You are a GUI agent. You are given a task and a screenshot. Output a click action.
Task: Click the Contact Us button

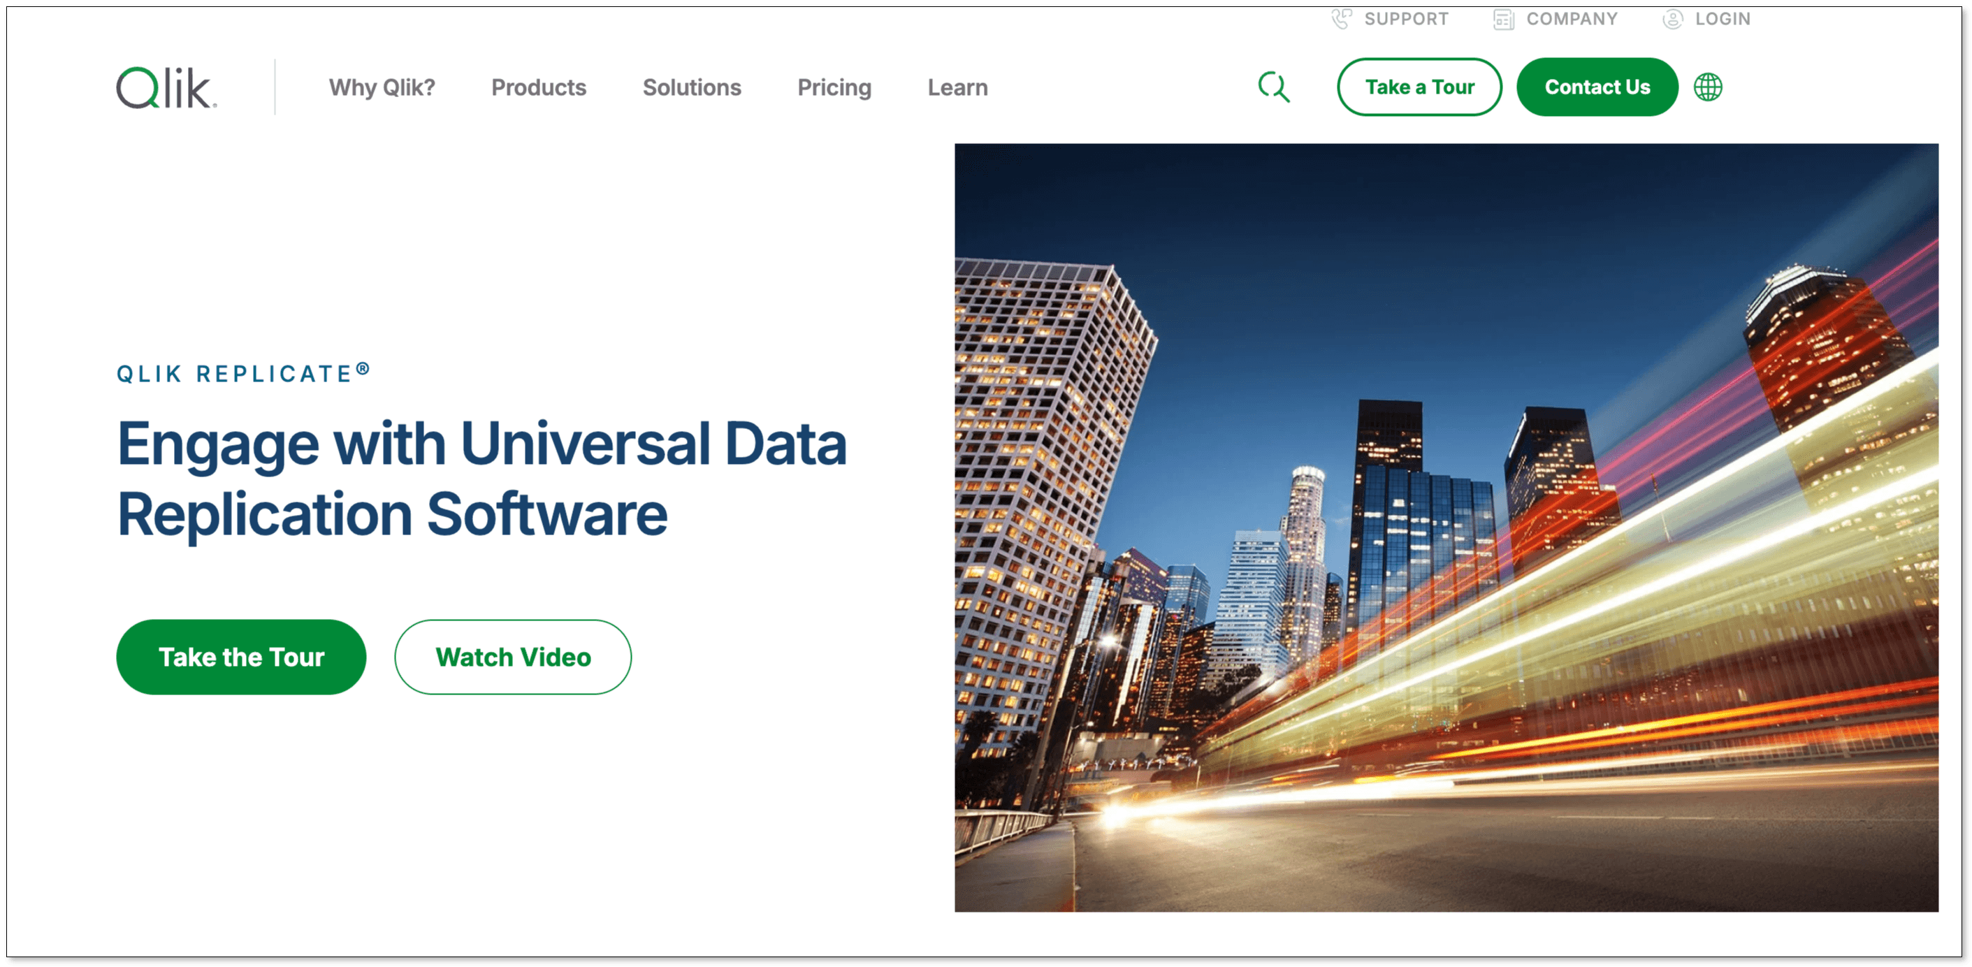click(x=1597, y=87)
